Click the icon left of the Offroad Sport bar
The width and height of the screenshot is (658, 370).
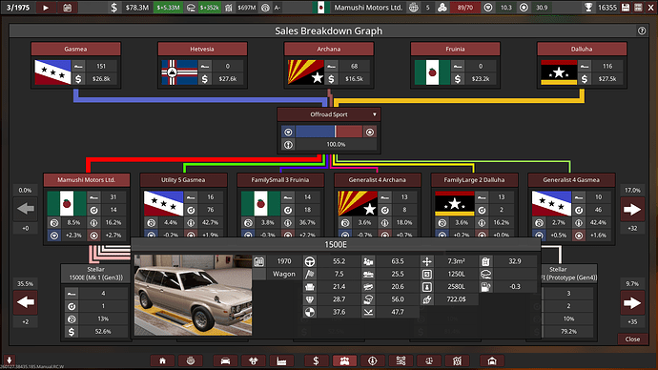tap(288, 133)
